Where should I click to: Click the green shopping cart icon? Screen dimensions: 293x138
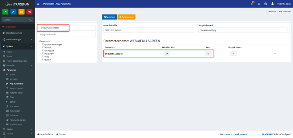pos(5,12)
